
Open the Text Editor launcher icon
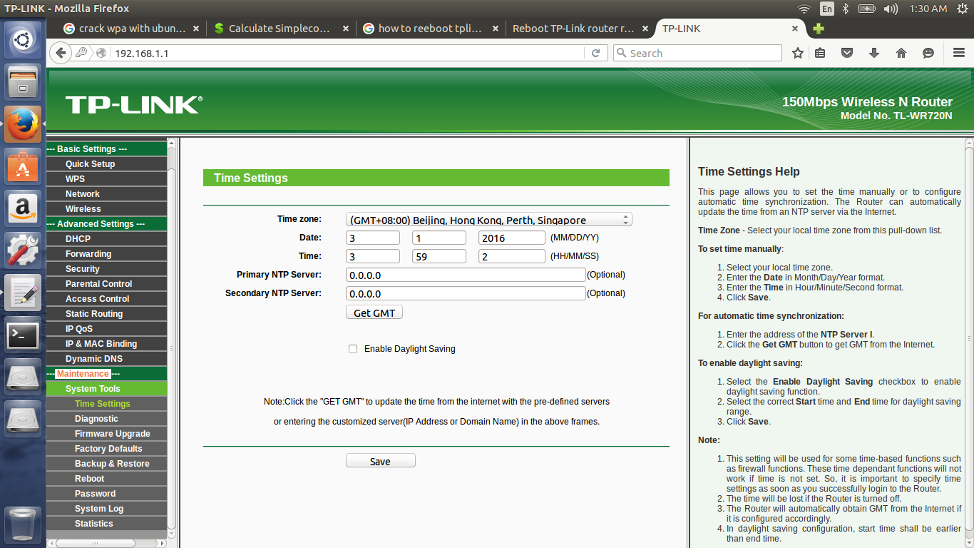click(24, 293)
